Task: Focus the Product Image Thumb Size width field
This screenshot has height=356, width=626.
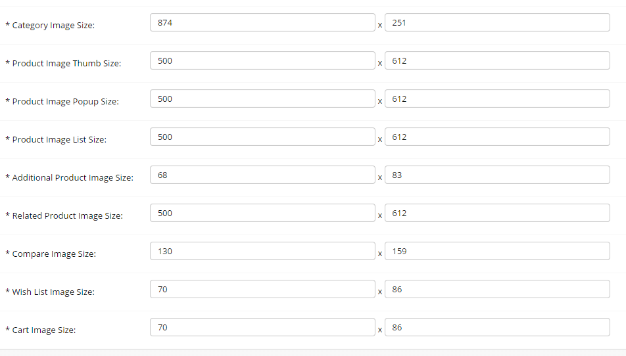Action: pyautogui.click(x=262, y=61)
